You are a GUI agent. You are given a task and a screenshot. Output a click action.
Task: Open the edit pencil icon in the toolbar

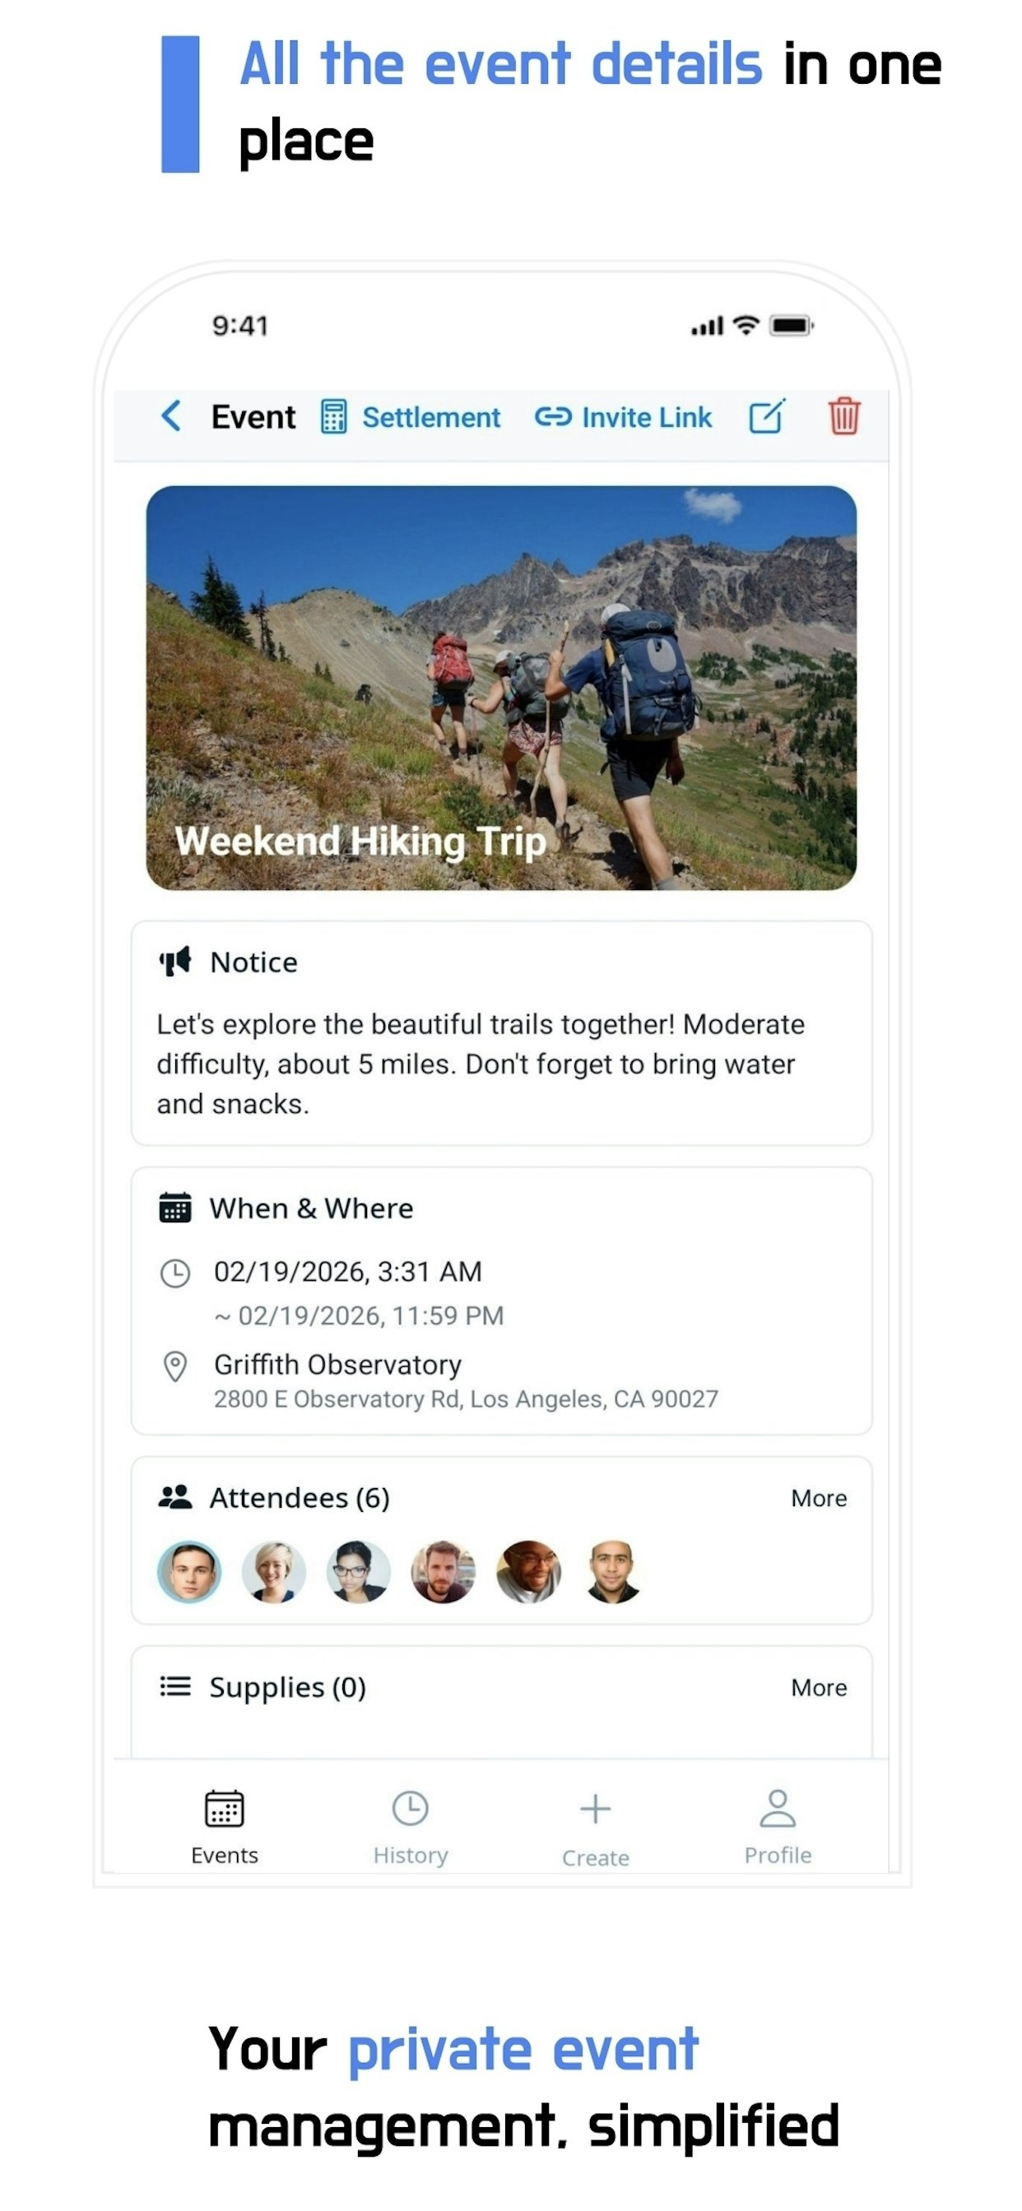(x=767, y=417)
